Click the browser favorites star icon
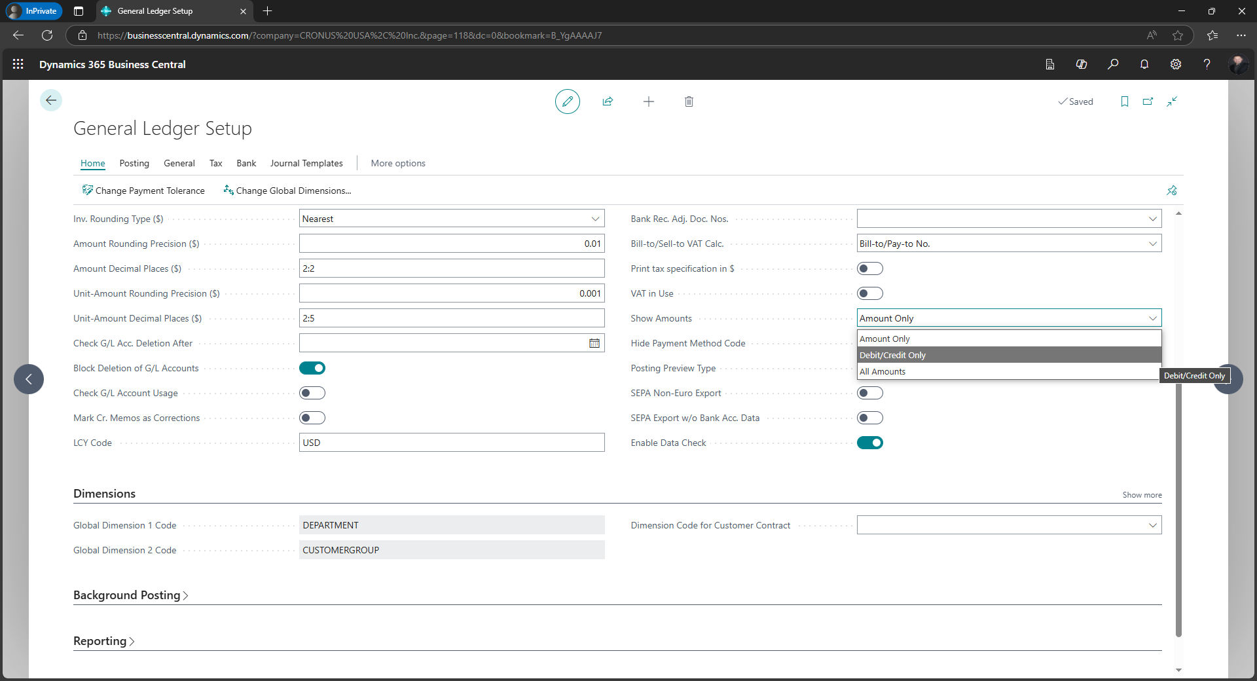 pyautogui.click(x=1178, y=35)
